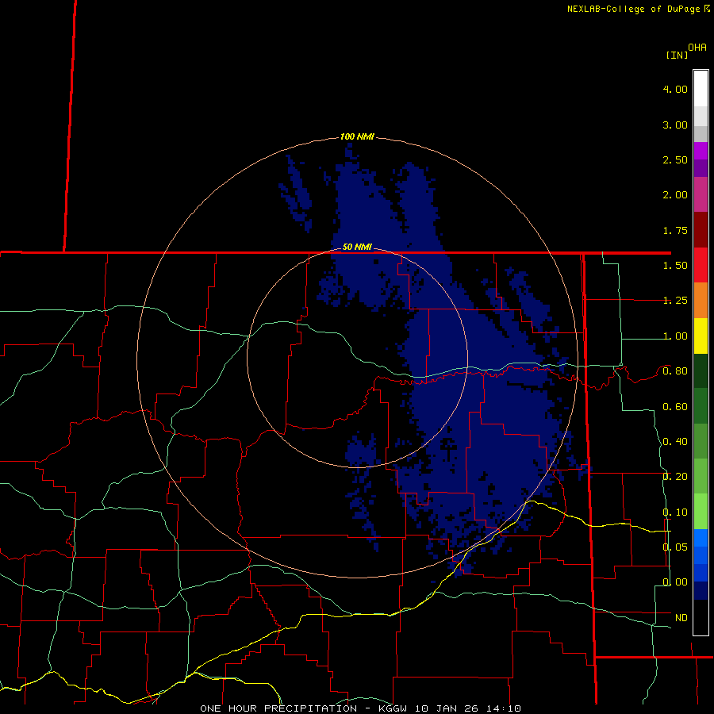The image size is (714, 714).
Task: Click the 1.00 legend value
Action: (x=675, y=336)
